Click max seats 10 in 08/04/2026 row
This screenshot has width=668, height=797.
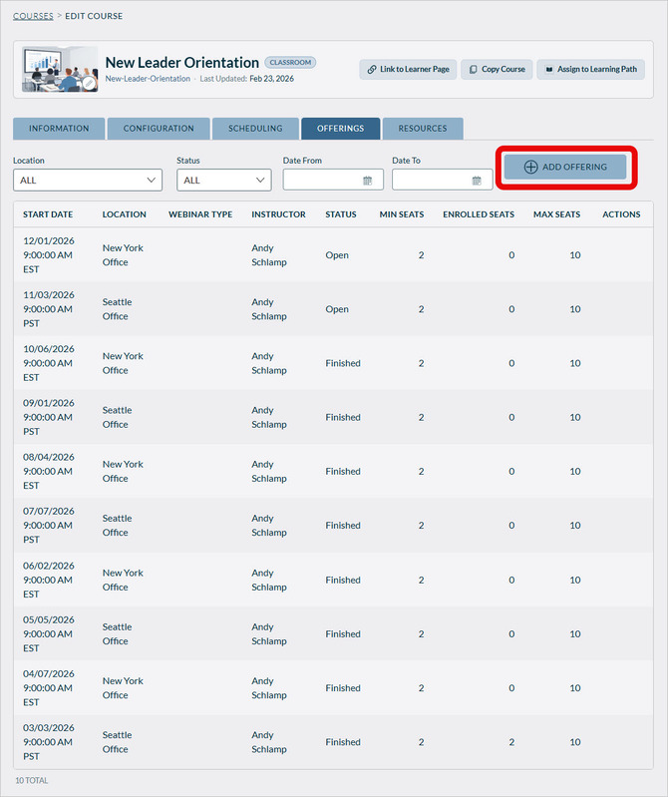coord(575,471)
